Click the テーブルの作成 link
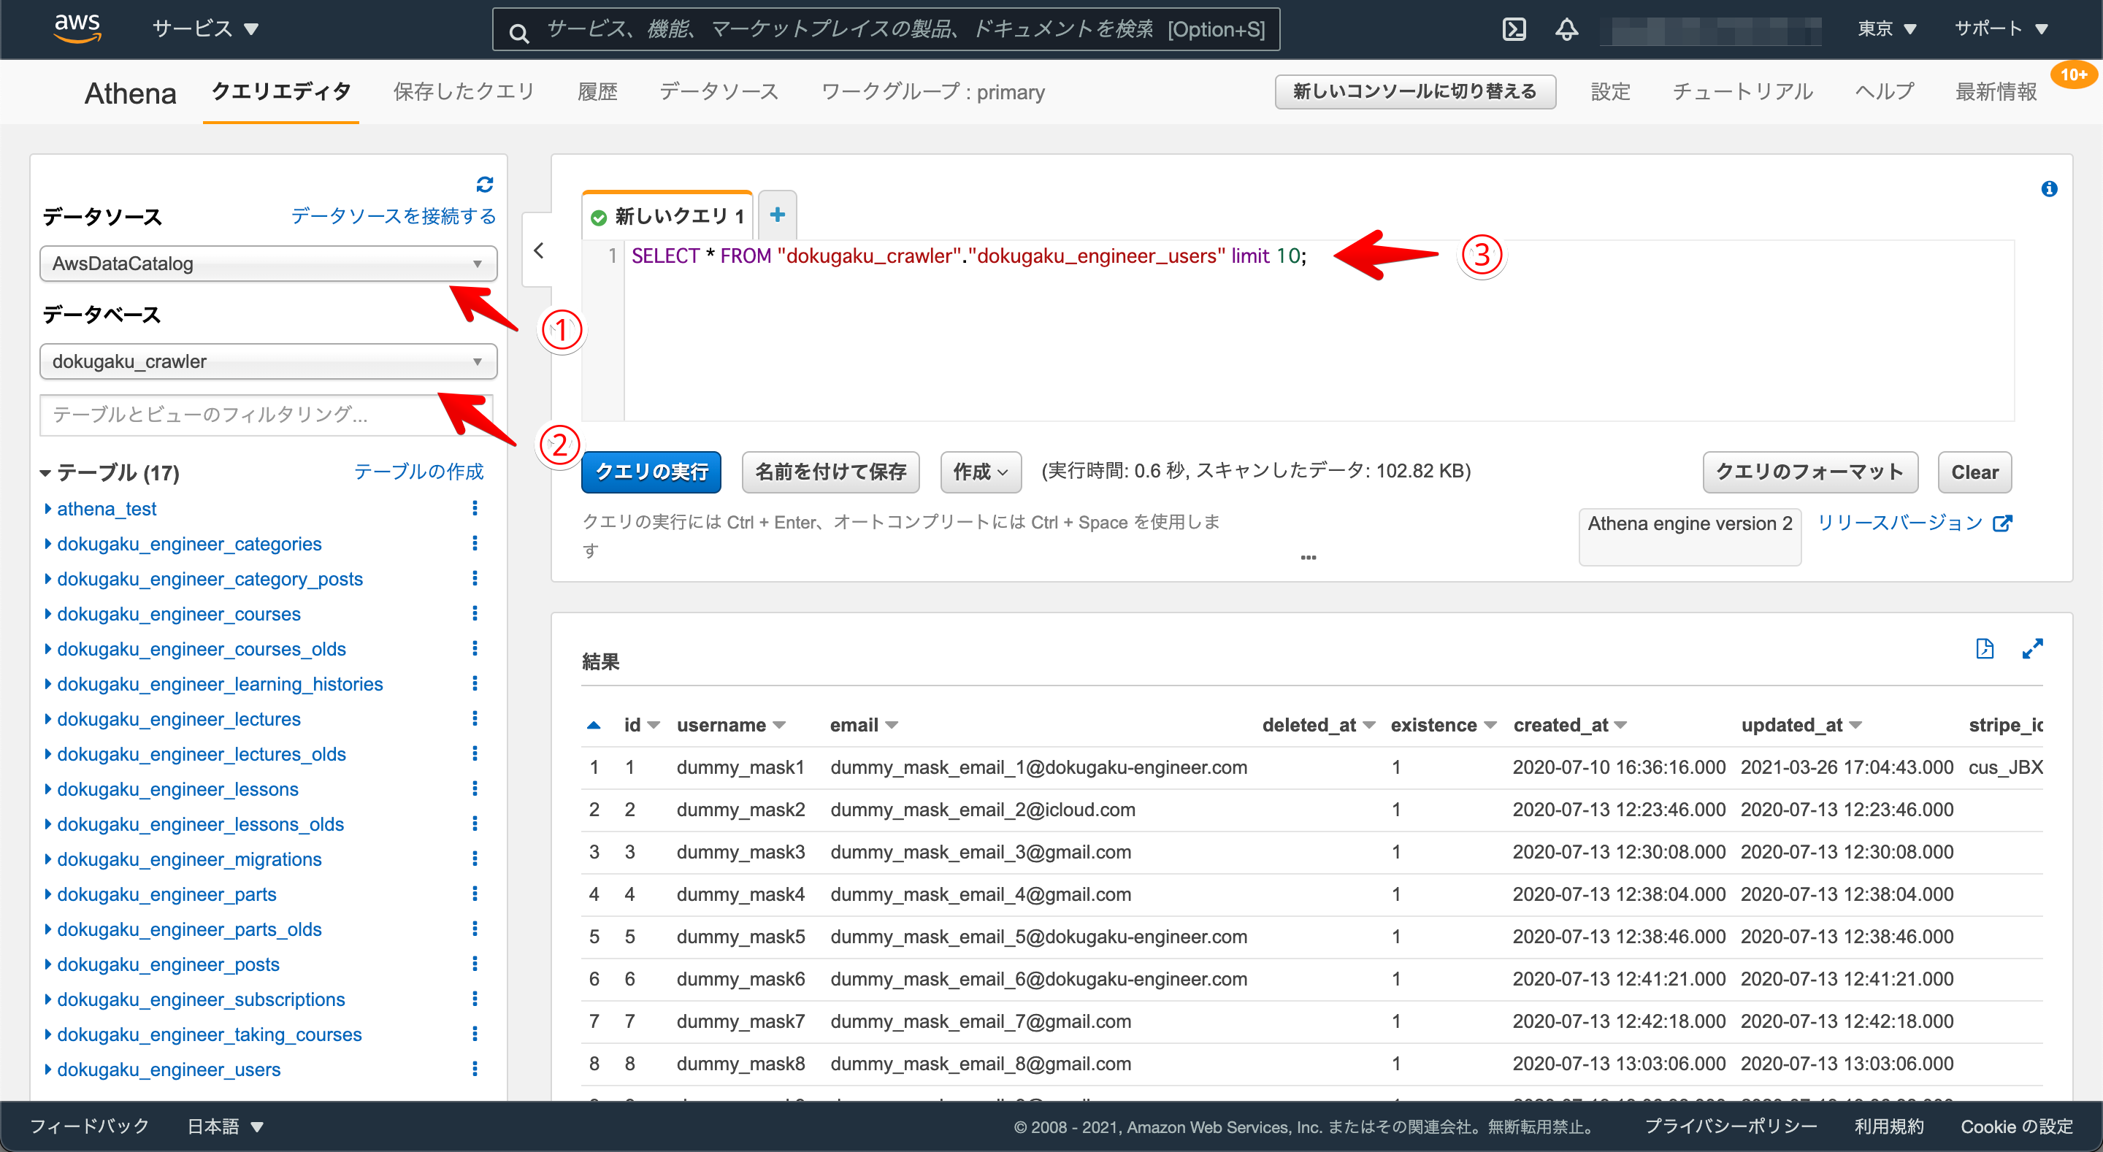The image size is (2103, 1152). [418, 471]
